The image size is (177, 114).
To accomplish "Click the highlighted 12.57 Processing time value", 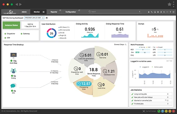I will pyautogui.click(x=84, y=84).
